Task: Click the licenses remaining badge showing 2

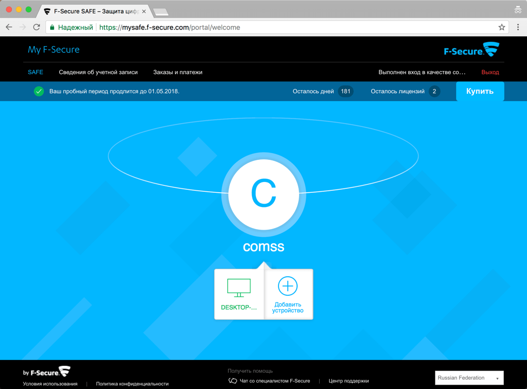Action: click(x=434, y=91)
